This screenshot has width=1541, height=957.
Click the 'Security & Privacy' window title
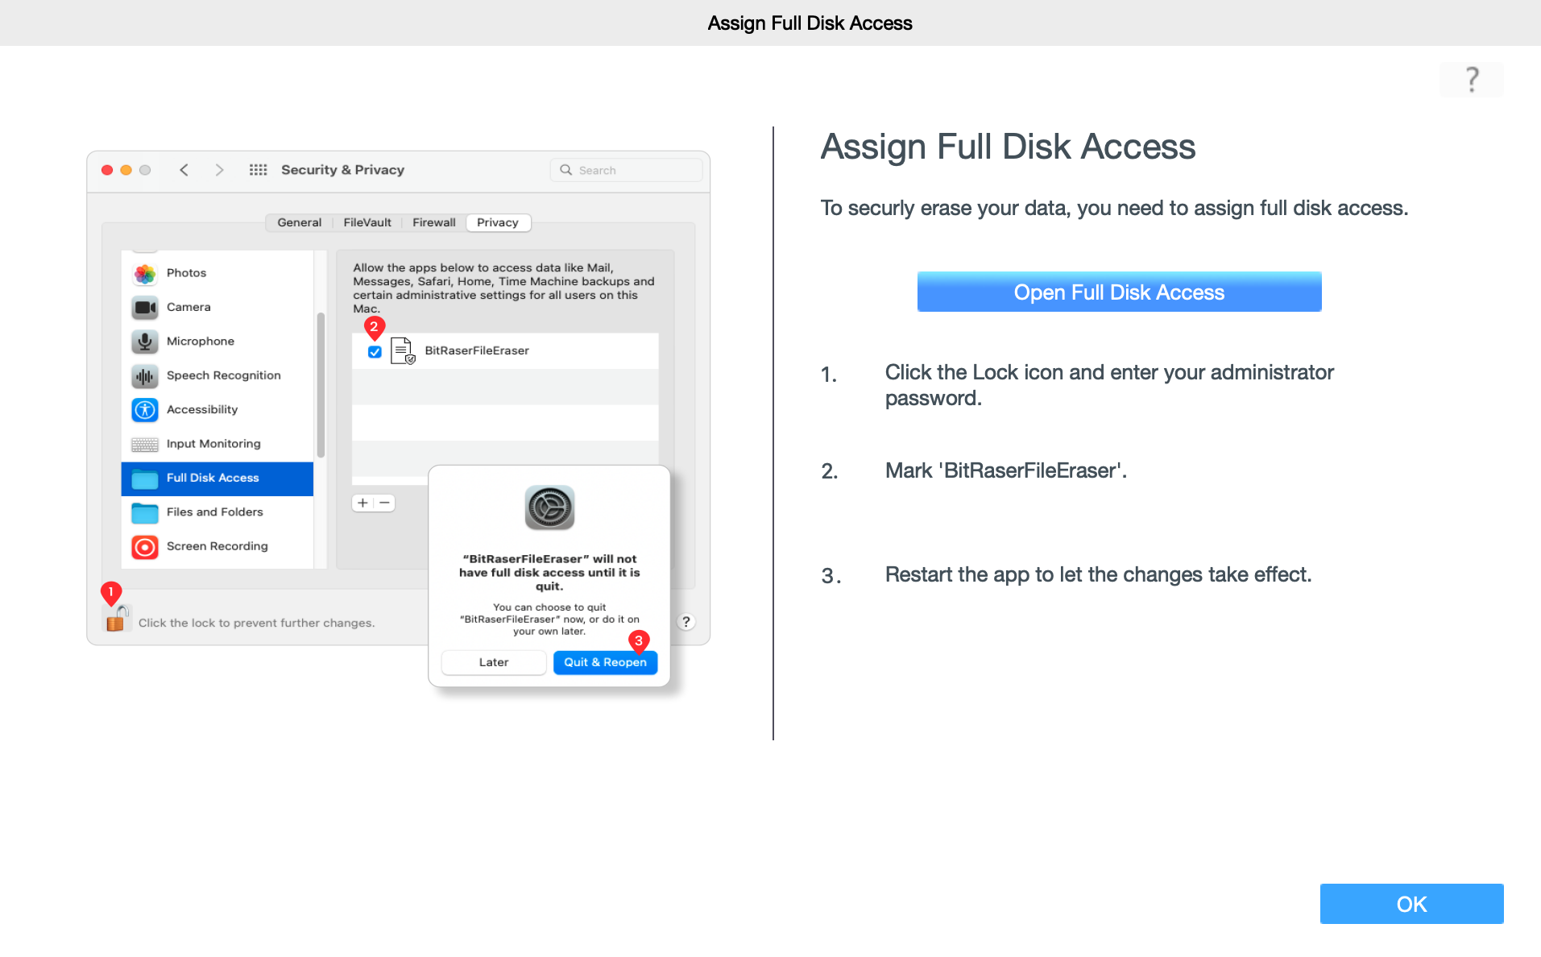(x=342, y=170)
